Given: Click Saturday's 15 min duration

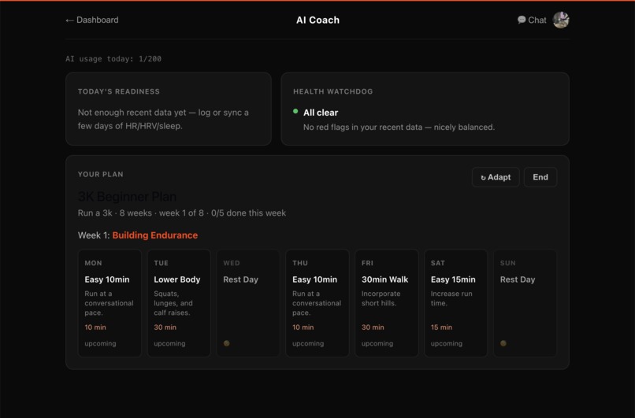Looking at the screenshot, I should (x=441, y=327).
